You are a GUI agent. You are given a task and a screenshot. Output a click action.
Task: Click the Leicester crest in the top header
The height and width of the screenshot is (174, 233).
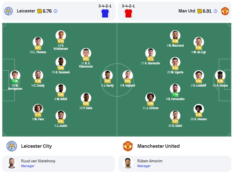tap(8, 11)
